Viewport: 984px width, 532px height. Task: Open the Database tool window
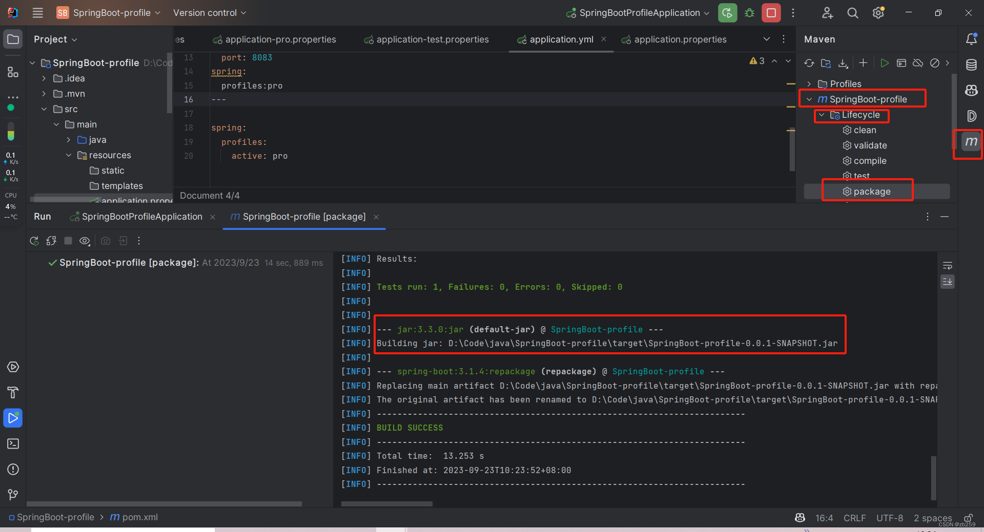tap(971, 65)
